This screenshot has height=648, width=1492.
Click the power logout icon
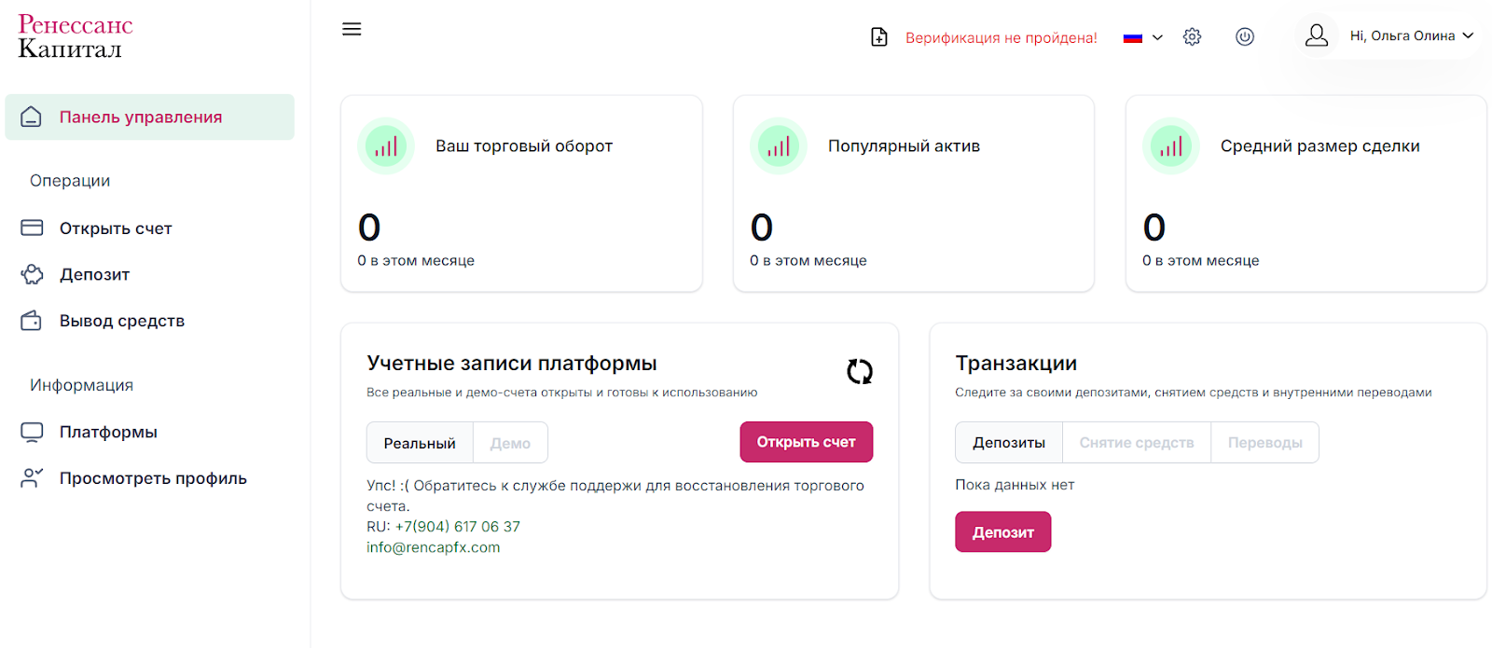[1244, 37]
